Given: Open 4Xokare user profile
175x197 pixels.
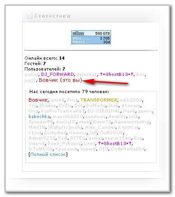Looking at the screenshot, I should click(x=131, y=106).
